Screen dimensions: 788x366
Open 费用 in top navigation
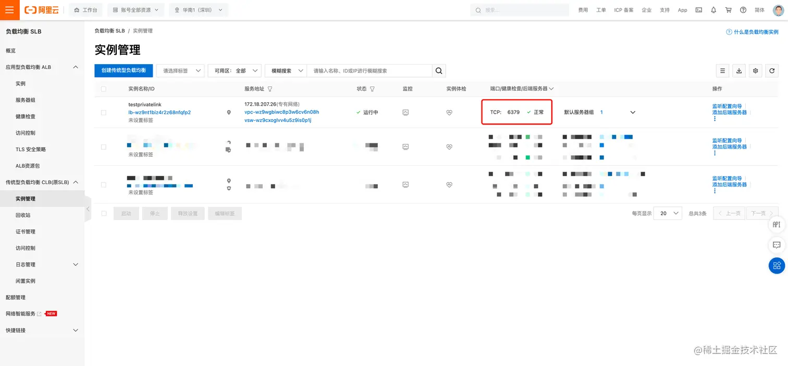point(583,10)
